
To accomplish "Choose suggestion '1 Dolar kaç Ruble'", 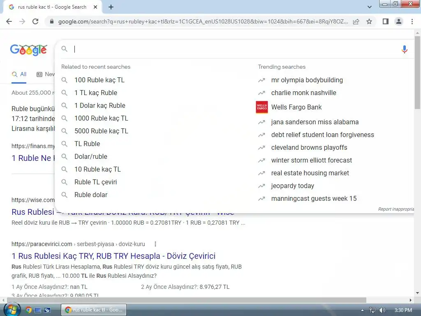I will 99,106.
